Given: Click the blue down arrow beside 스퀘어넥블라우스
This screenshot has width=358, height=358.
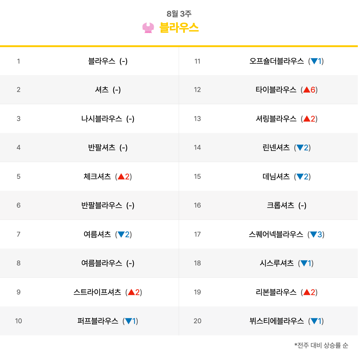Looking at the screenshot, I should tap(313, 234).
